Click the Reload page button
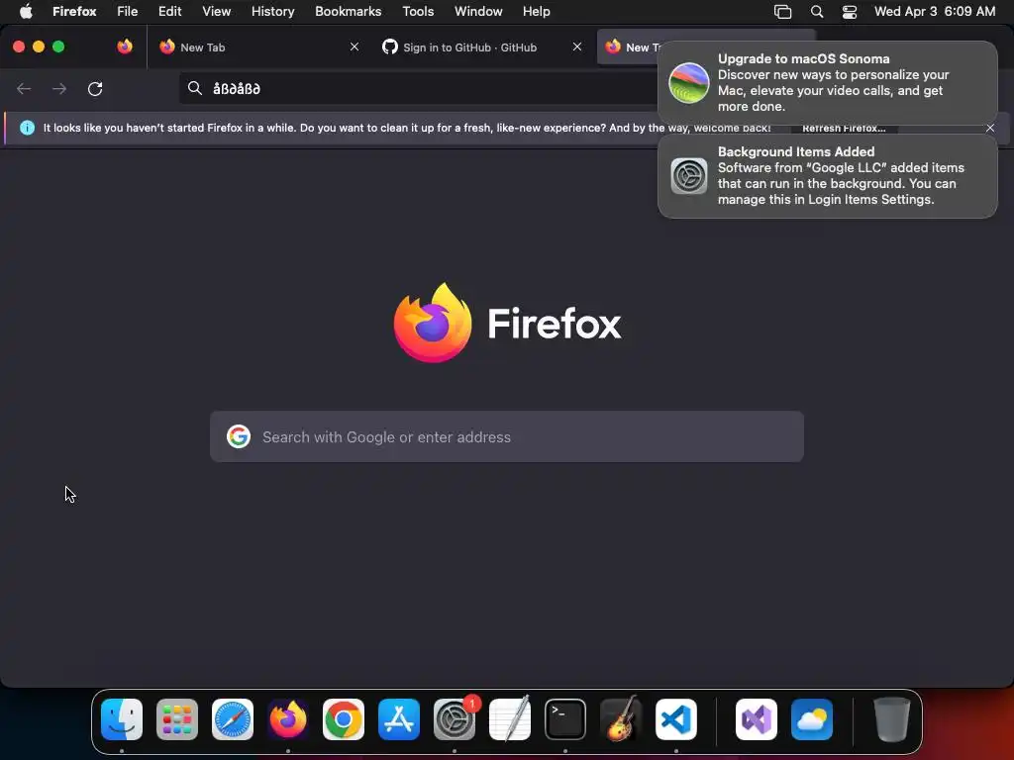 point(95,88)
